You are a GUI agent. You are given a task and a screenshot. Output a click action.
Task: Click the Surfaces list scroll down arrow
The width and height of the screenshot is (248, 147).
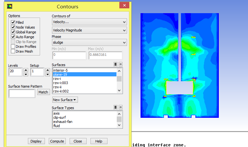(119, 91)
